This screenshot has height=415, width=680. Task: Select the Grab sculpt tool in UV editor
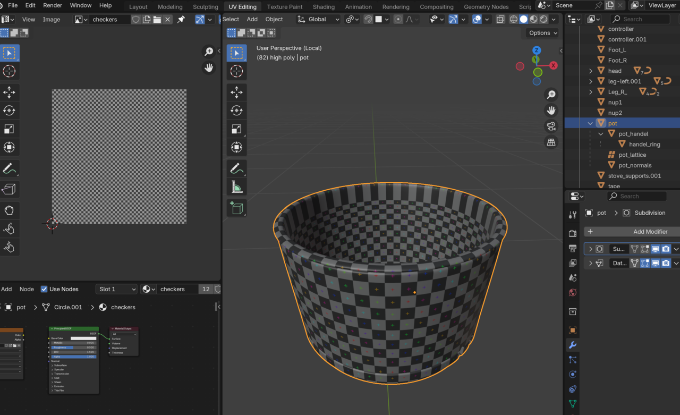9,210
